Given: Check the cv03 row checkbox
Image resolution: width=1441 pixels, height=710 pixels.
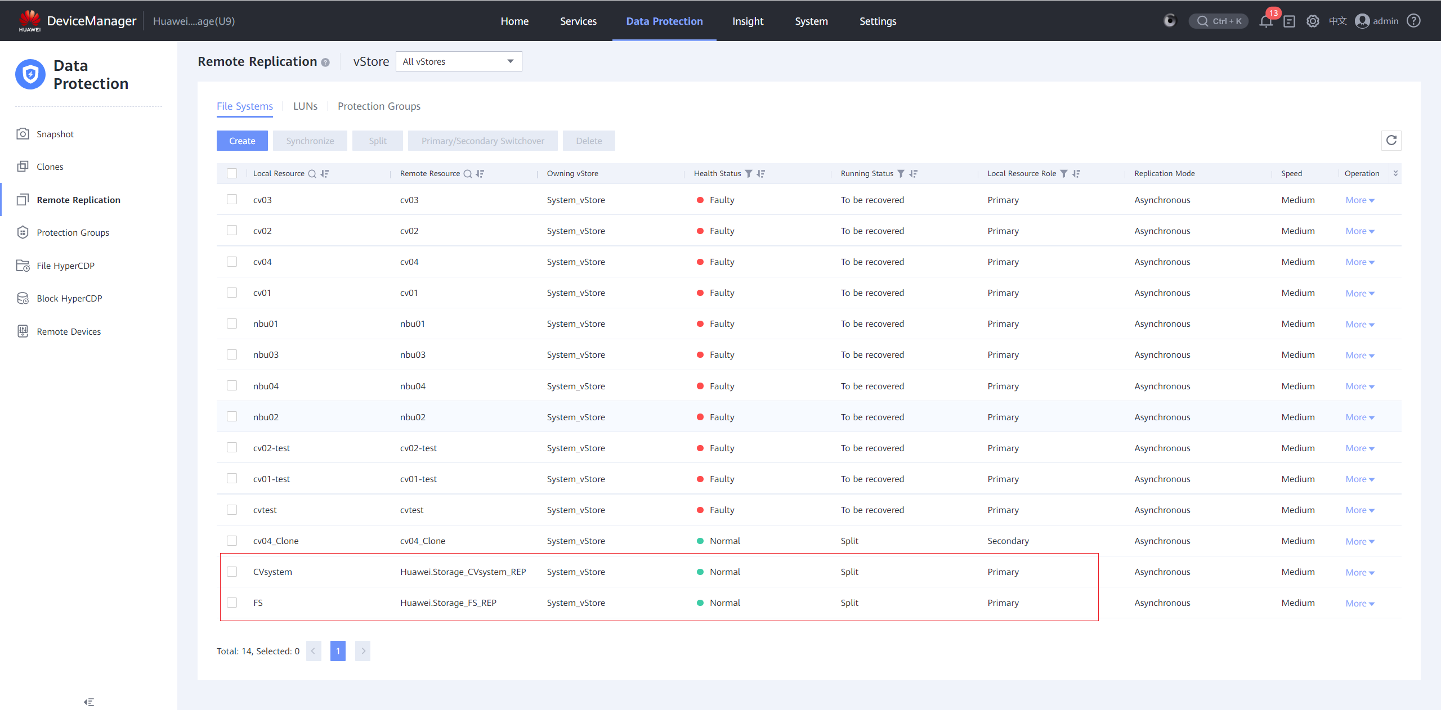Looking at the screenshot, I should point(232,199).
